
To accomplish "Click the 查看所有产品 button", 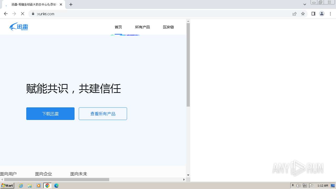I will coord(103,114).
